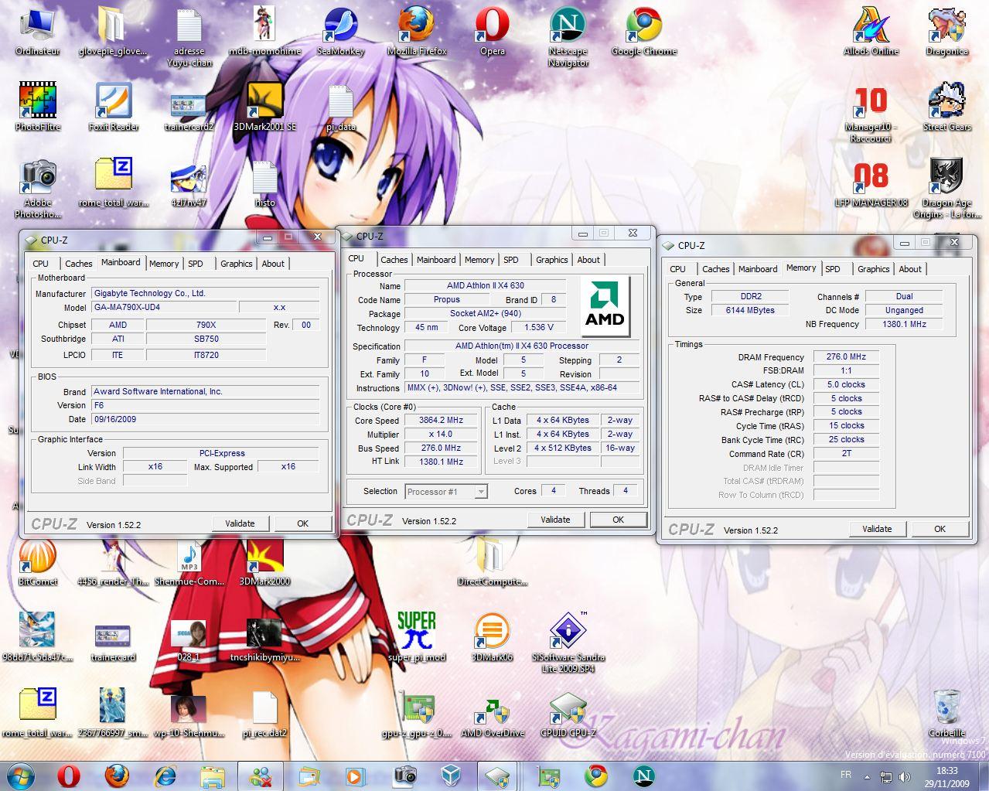
Task: Click the AMD logo in the CPU-Z processor panel
Action: [605, 306]
